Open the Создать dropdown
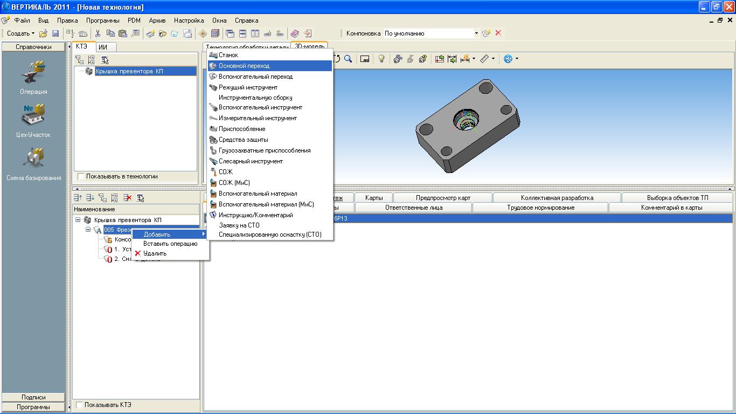The image size is (736, 414). coord(20,33)
